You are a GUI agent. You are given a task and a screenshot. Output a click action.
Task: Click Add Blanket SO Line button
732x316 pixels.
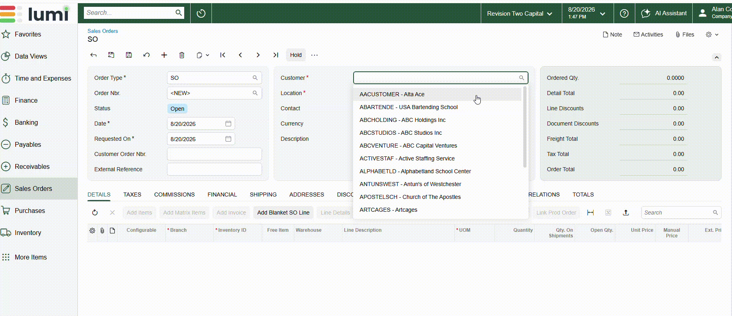(x=283, y=213)
